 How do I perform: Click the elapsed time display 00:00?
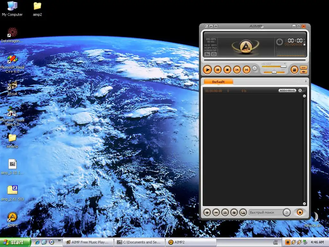(295, 40)
